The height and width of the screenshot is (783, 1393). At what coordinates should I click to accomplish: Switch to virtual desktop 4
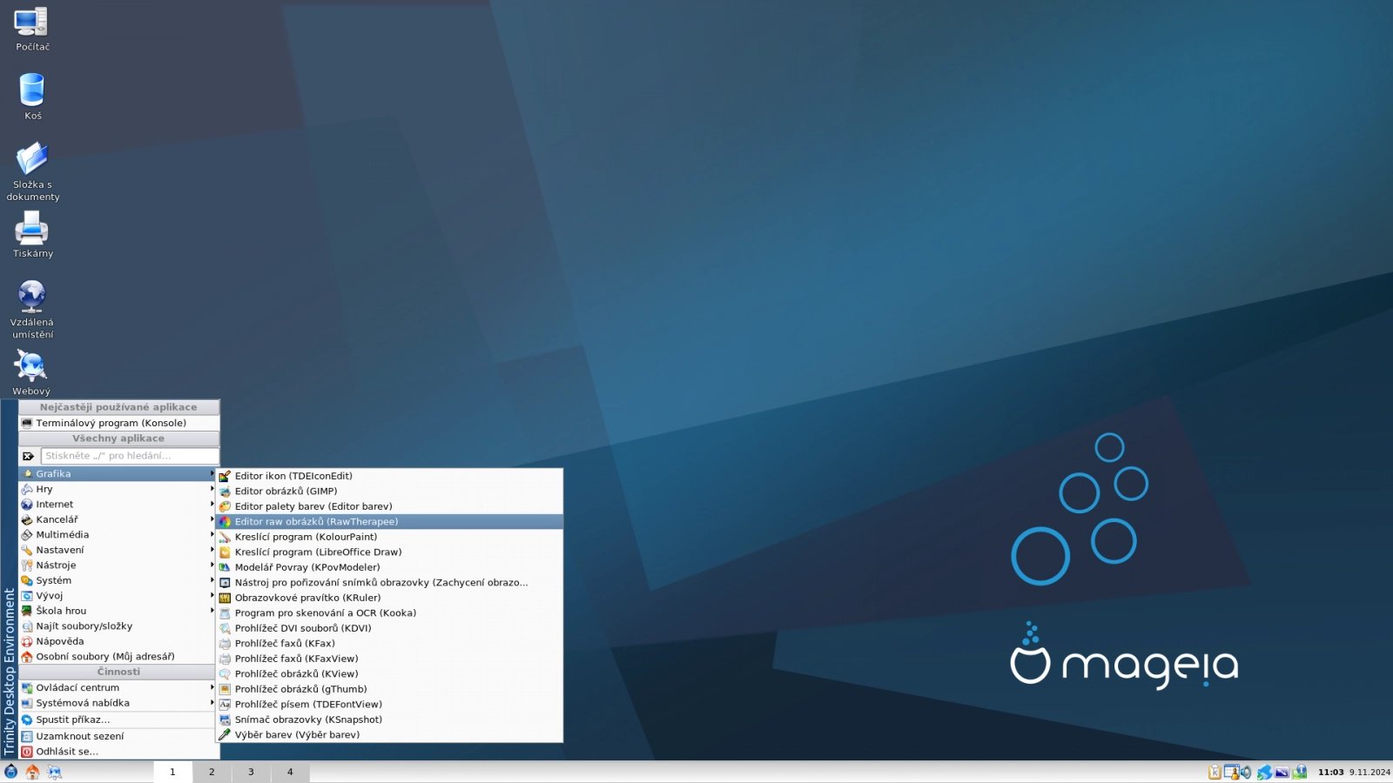(290, 772)
